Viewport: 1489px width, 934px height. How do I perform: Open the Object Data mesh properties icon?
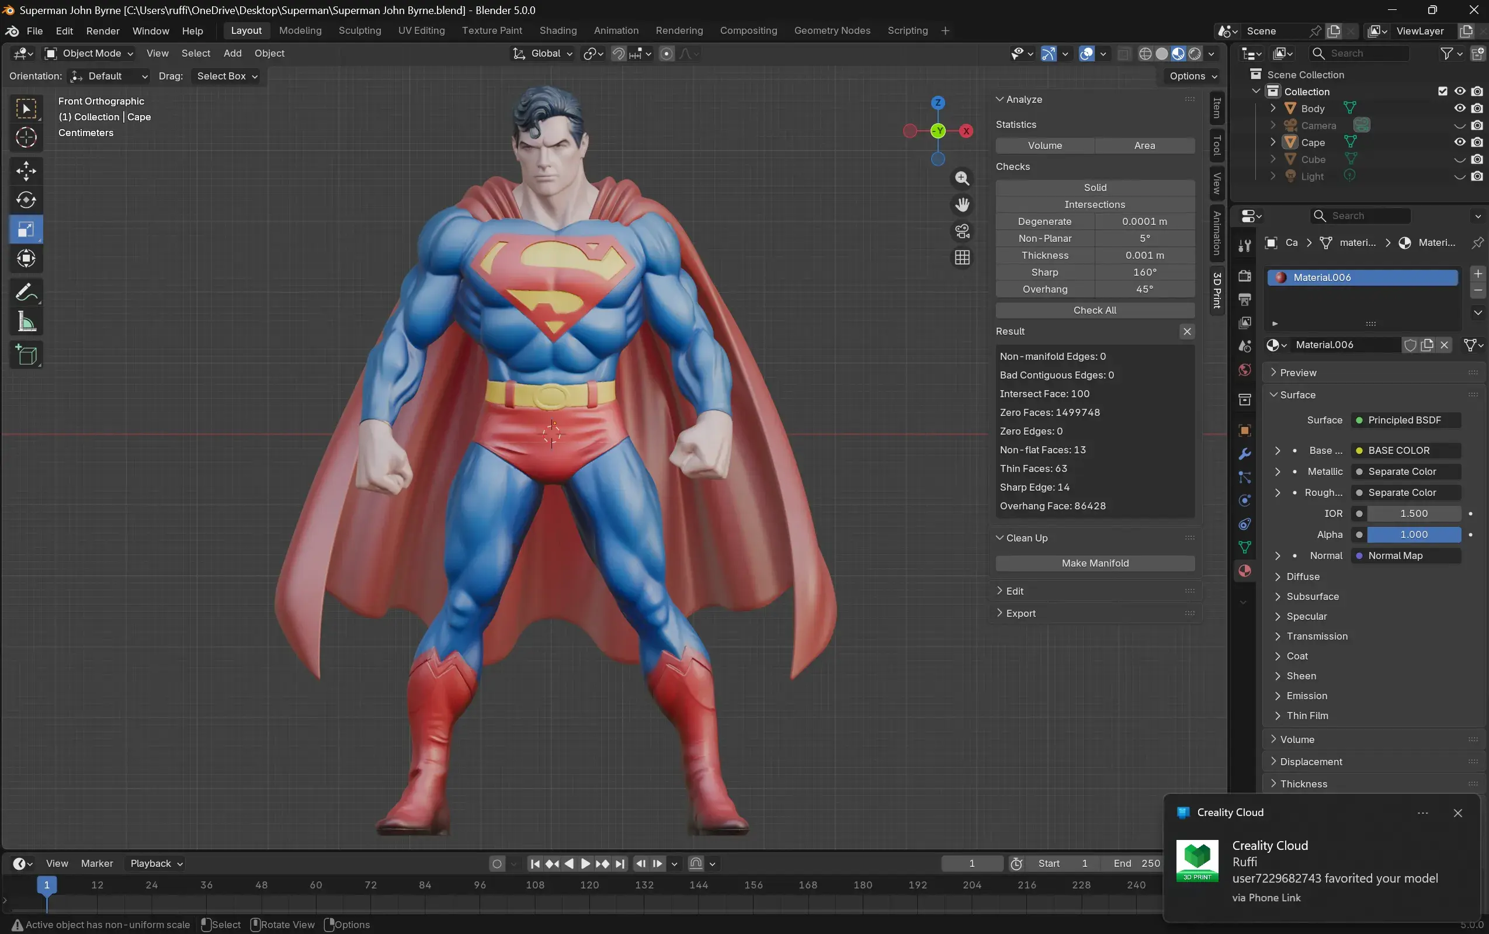pos(1244,547)
